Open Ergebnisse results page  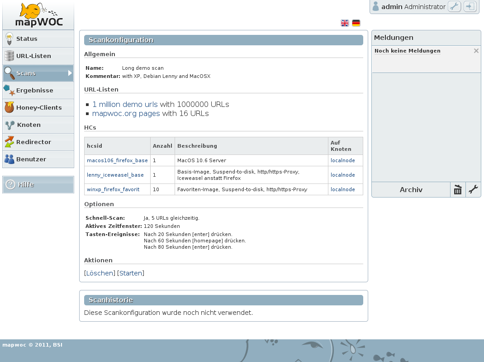pos(38,90)
